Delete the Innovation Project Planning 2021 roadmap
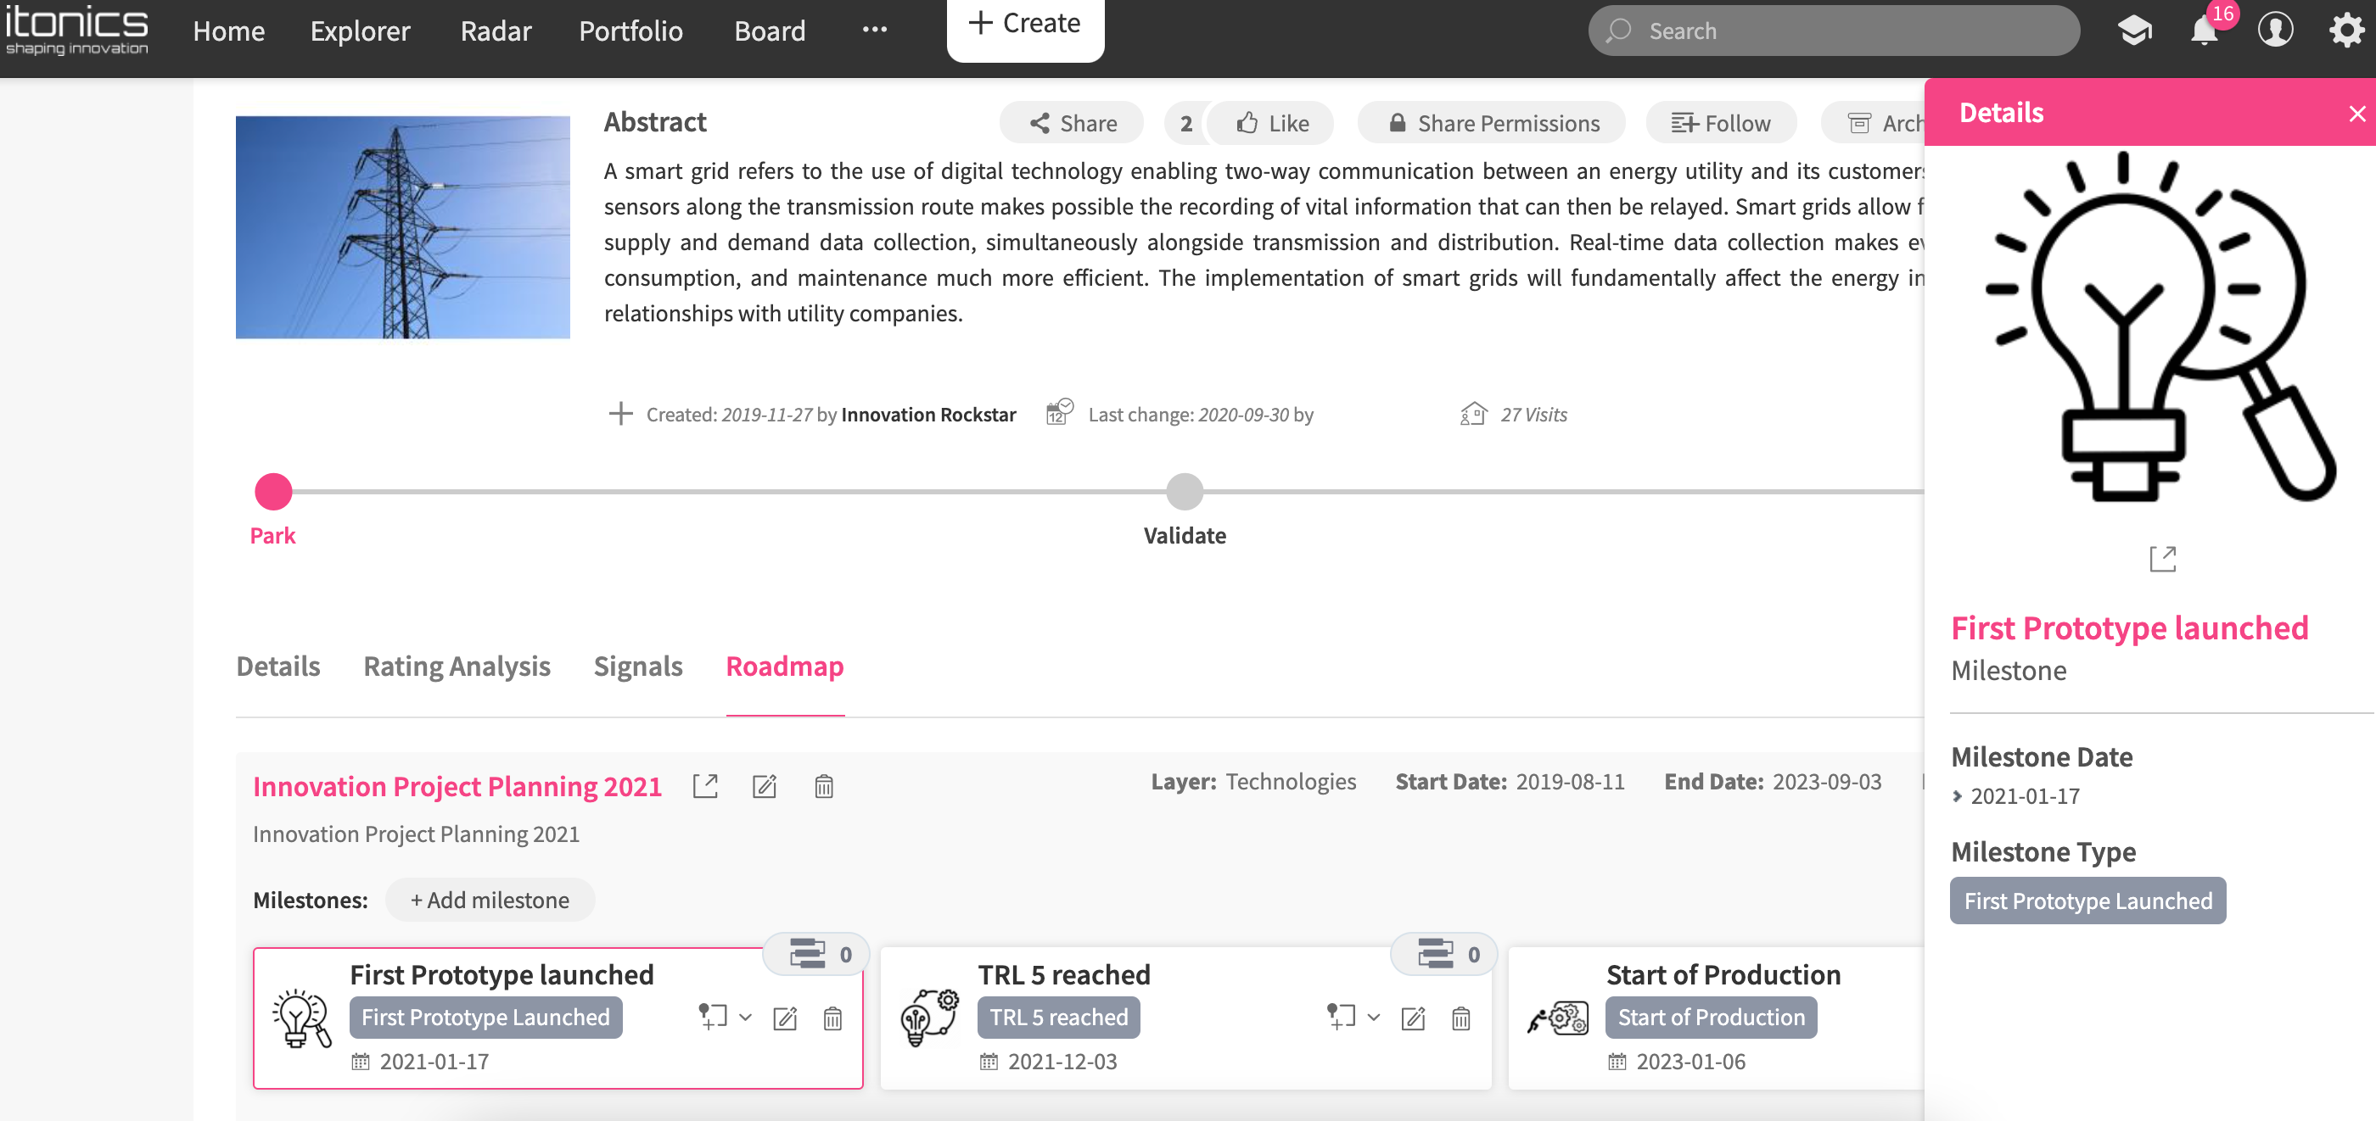Screen dimensions: 2376x1121 [824, 786]
